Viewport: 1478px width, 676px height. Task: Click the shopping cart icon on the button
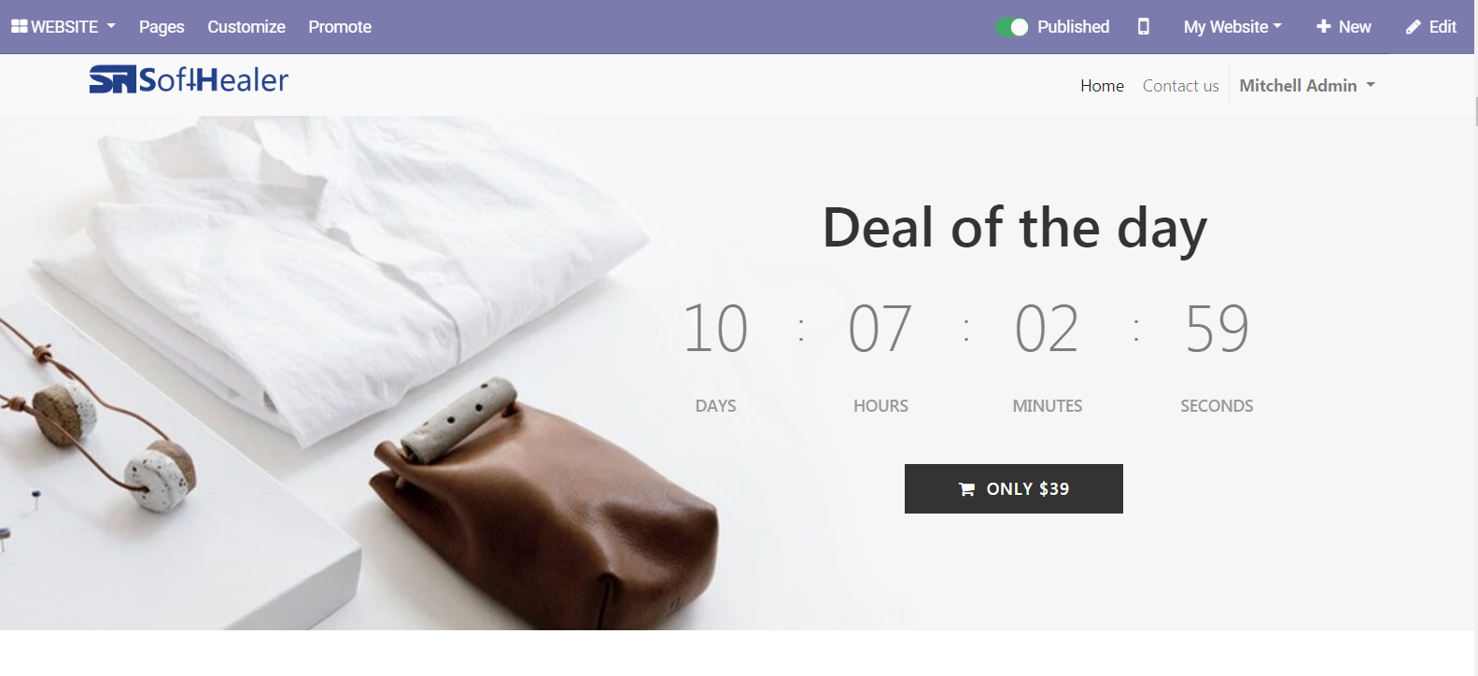966,489
